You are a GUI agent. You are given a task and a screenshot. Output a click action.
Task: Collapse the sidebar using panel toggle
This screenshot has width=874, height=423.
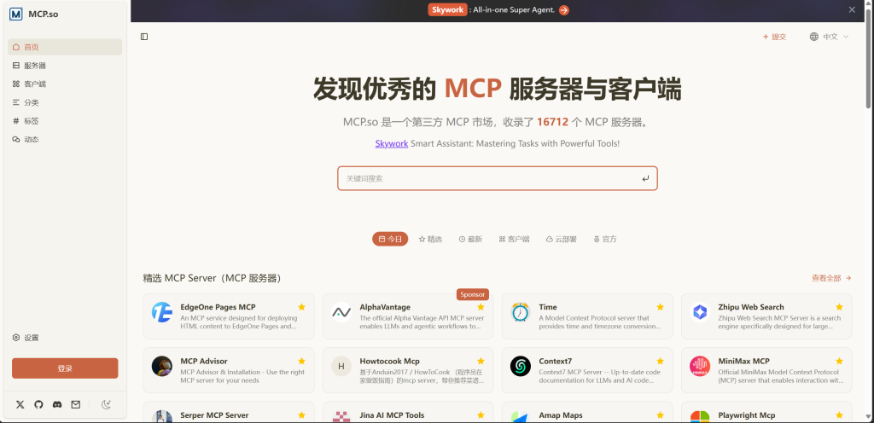tap(144, 37)
